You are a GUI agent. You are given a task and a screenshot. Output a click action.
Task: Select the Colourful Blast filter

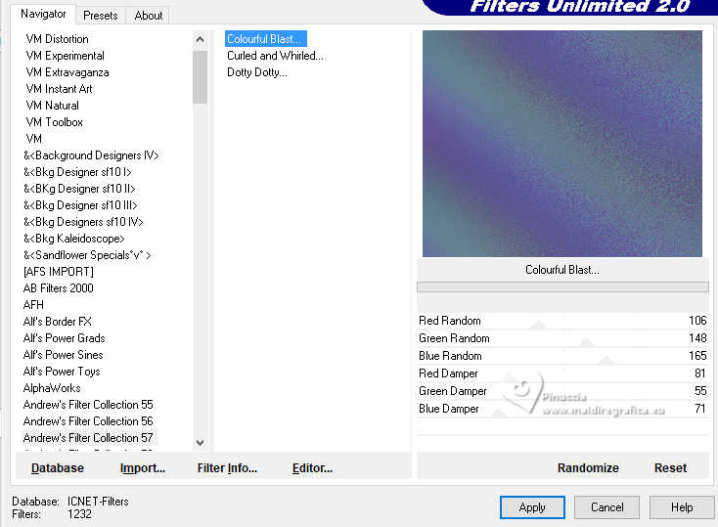coord(265,39)
